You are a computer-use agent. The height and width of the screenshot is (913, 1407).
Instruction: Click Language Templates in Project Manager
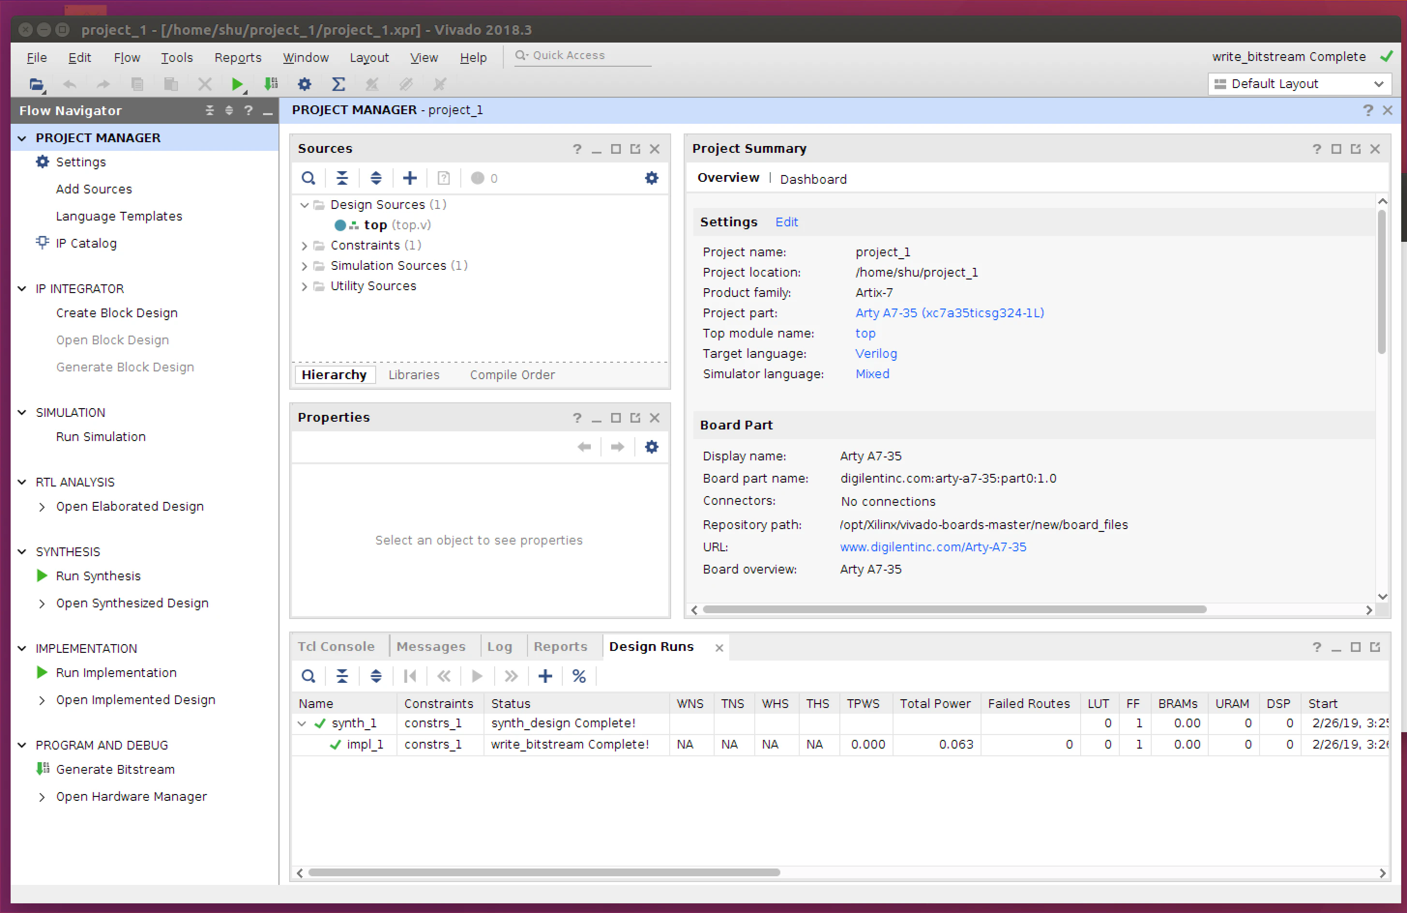(119, 216)
